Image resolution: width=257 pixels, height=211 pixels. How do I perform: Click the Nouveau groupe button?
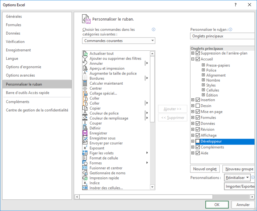coord(239,169)
